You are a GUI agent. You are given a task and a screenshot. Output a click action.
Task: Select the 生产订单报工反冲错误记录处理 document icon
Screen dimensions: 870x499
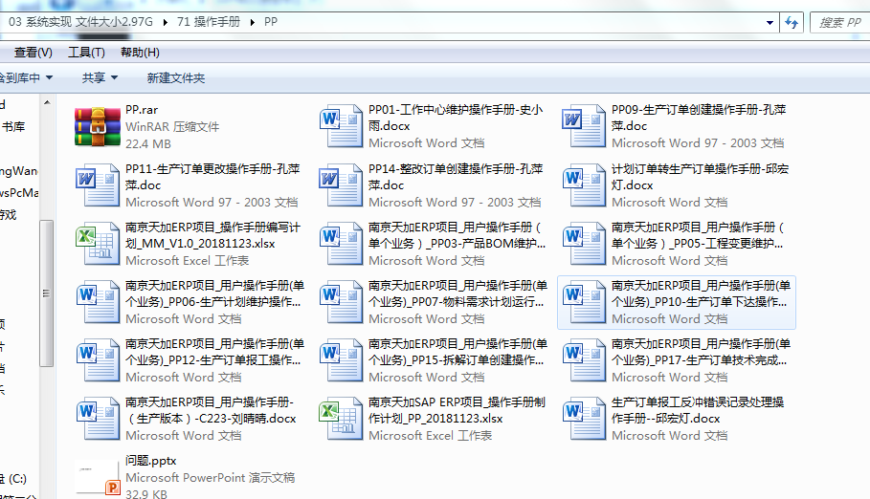[x=584, y=419]
